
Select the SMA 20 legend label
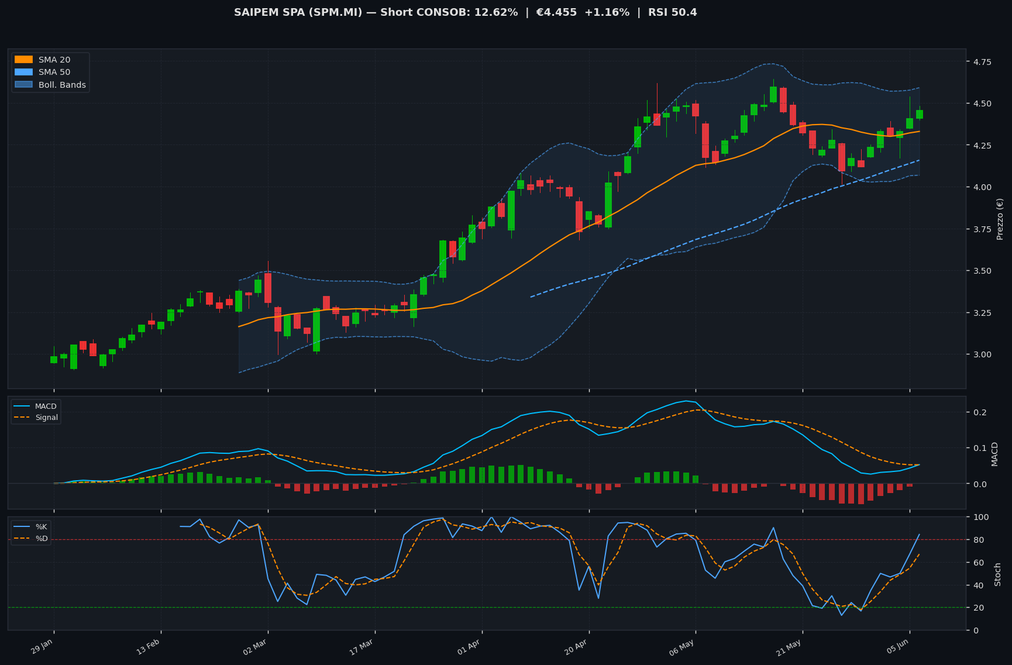(54, 60)
